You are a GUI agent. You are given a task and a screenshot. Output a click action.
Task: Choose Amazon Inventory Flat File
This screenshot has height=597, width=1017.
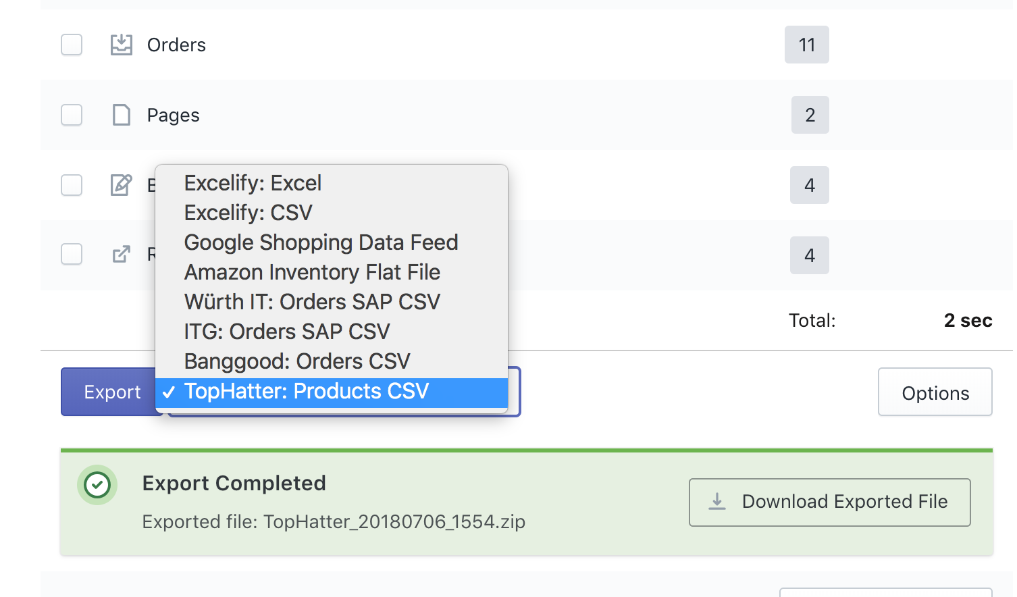pyautogui.click(x=312, y=272)
